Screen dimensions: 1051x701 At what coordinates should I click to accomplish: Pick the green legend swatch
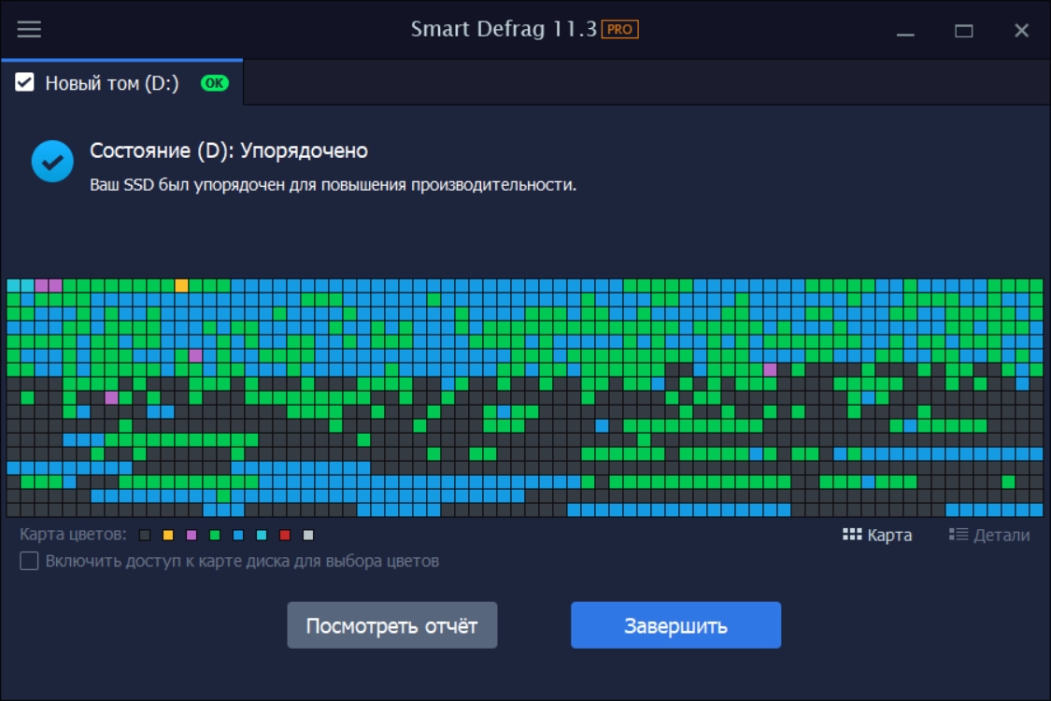click(215, 536)
